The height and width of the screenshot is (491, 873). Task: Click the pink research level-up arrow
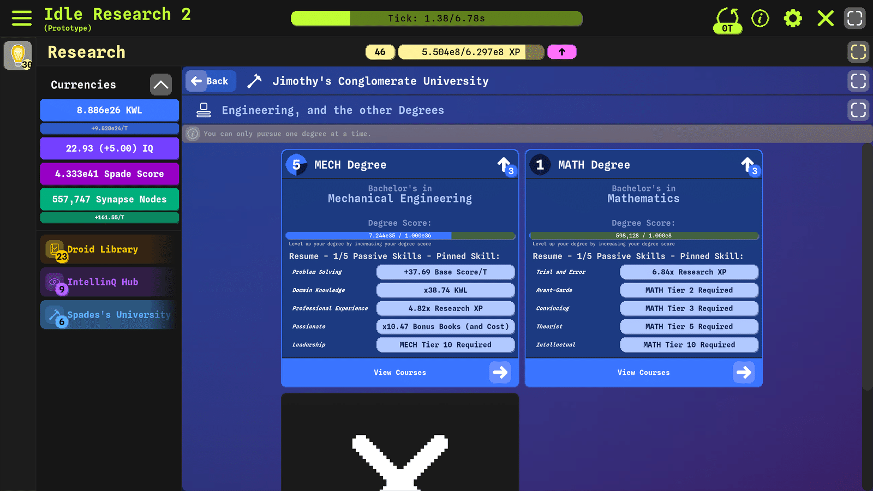[562, 52]
